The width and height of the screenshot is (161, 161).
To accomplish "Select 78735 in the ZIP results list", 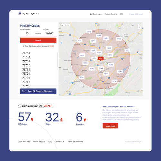I will 26,65.
